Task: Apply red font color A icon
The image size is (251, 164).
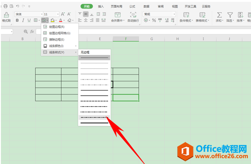Action: [61, 20]
